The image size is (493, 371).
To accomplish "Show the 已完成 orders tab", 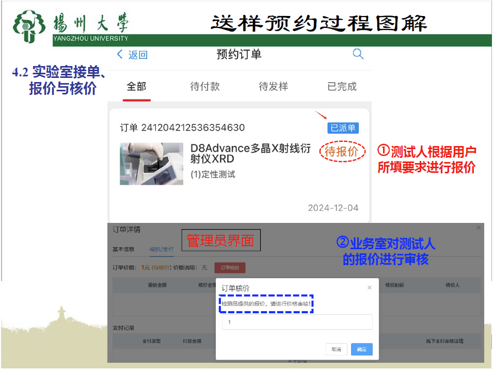I will (x=342, y=87).
